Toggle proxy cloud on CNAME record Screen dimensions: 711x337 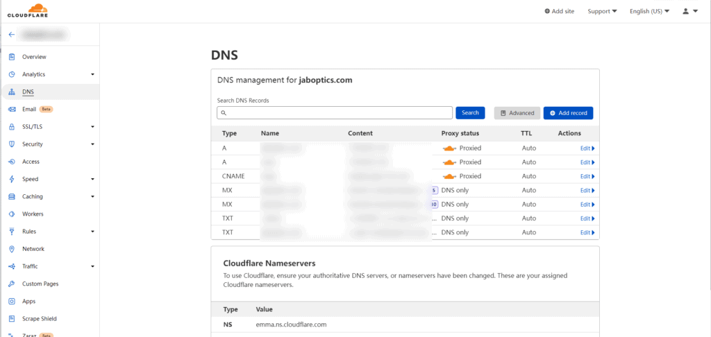(449, 176)
